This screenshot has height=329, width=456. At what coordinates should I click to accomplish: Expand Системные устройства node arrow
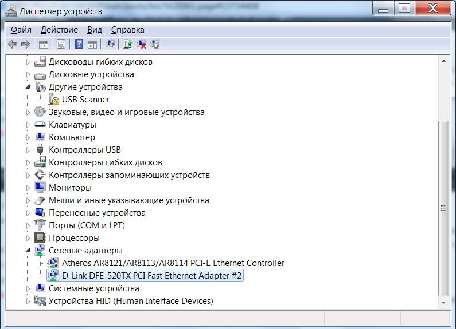tap(28, 288)
